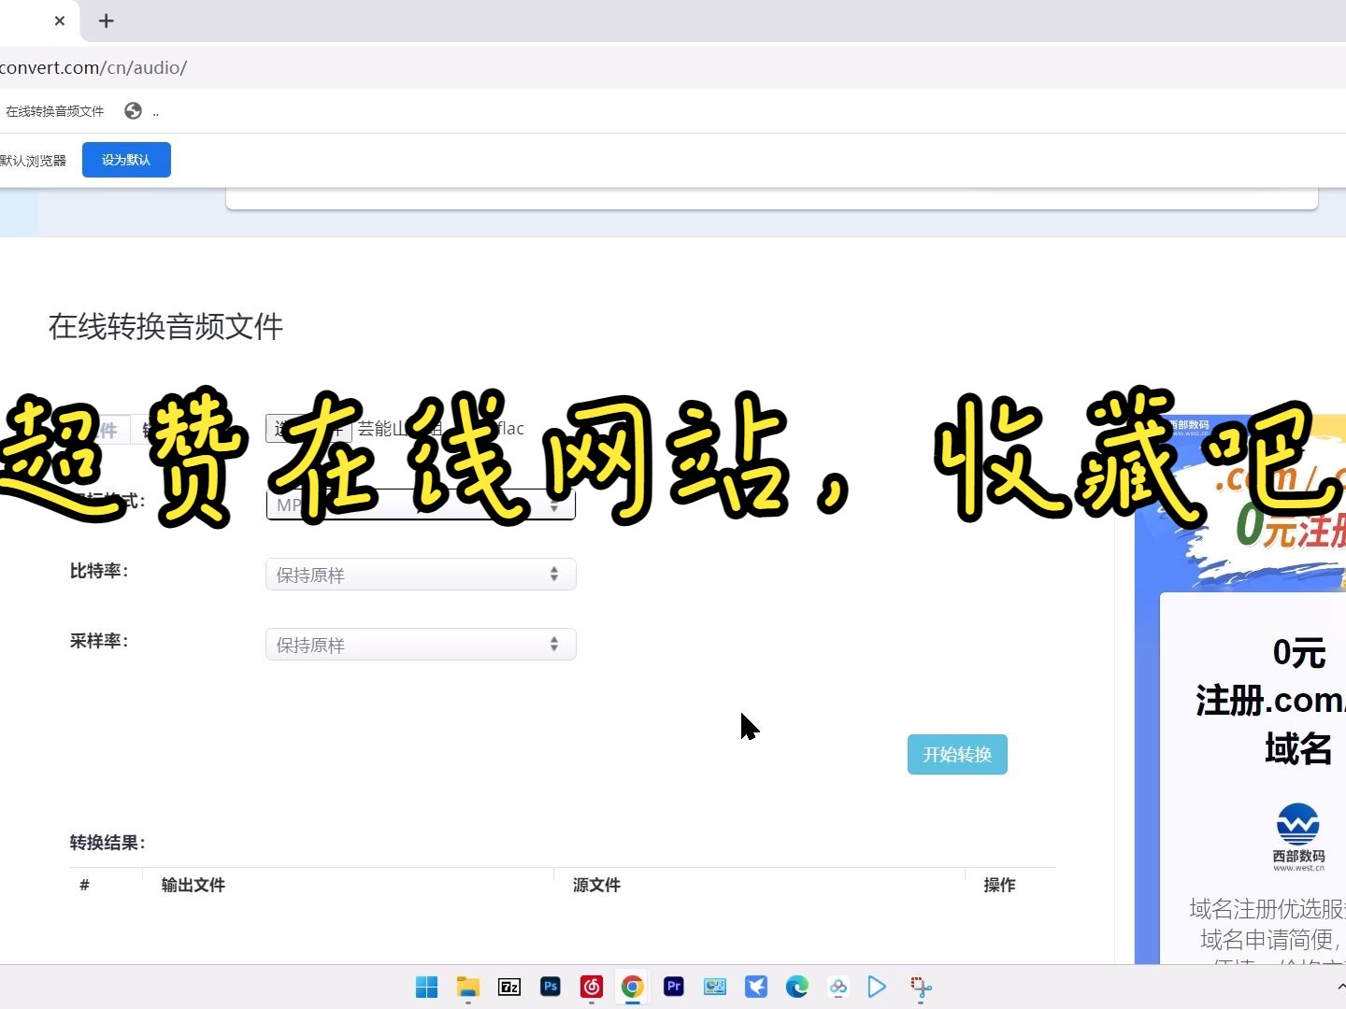Open Baidu Netdisk taskbar icon
The height and width of the screenshot is (1009, 1346).
pos(838,987)
